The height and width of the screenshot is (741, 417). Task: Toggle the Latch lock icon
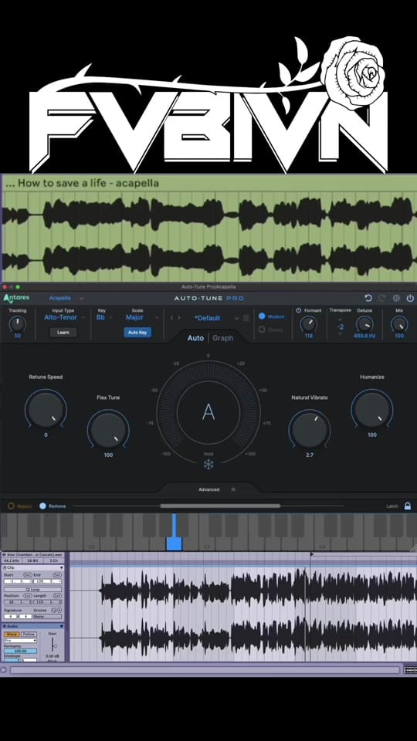[x=407, y=506]
